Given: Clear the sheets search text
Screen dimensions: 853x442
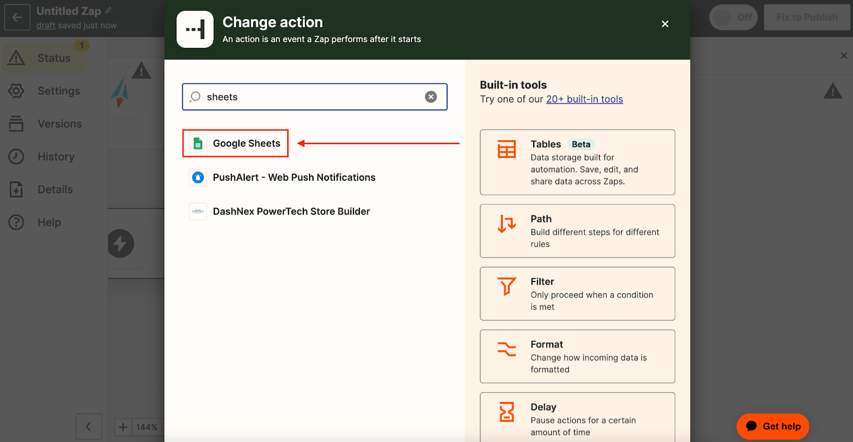Looking at the screenshot, I should (x=431, y=97).
